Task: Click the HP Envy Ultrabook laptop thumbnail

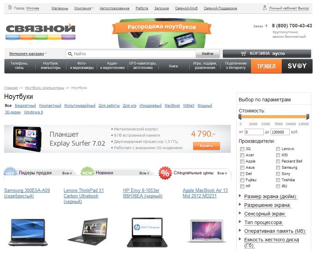Action: pyautogui.click(x=147, y=232)
